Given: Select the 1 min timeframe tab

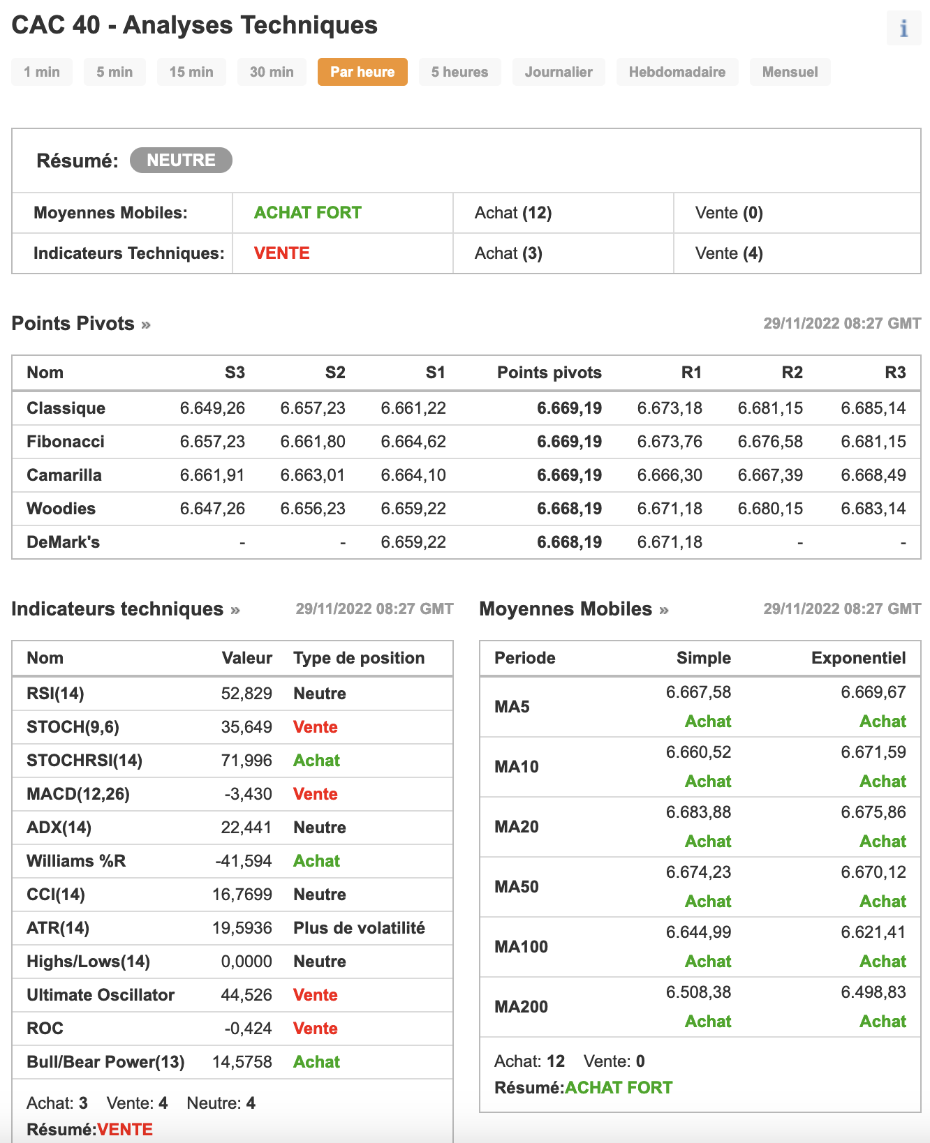Looking at the screenshot, I should click(x=42, y=72).
